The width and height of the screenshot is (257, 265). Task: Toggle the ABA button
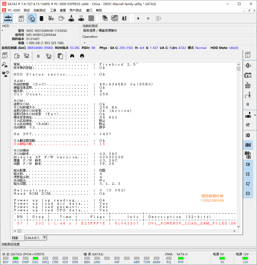[x=248, y=145]
